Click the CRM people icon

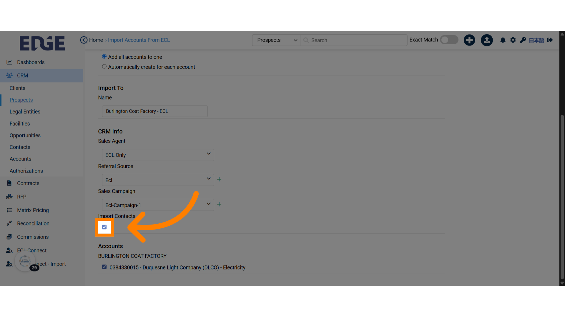9,75
